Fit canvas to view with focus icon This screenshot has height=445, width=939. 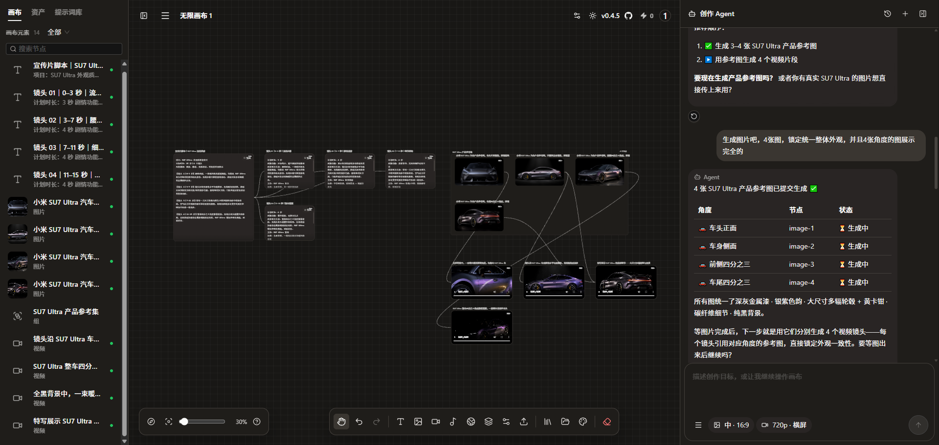(169, 422)
